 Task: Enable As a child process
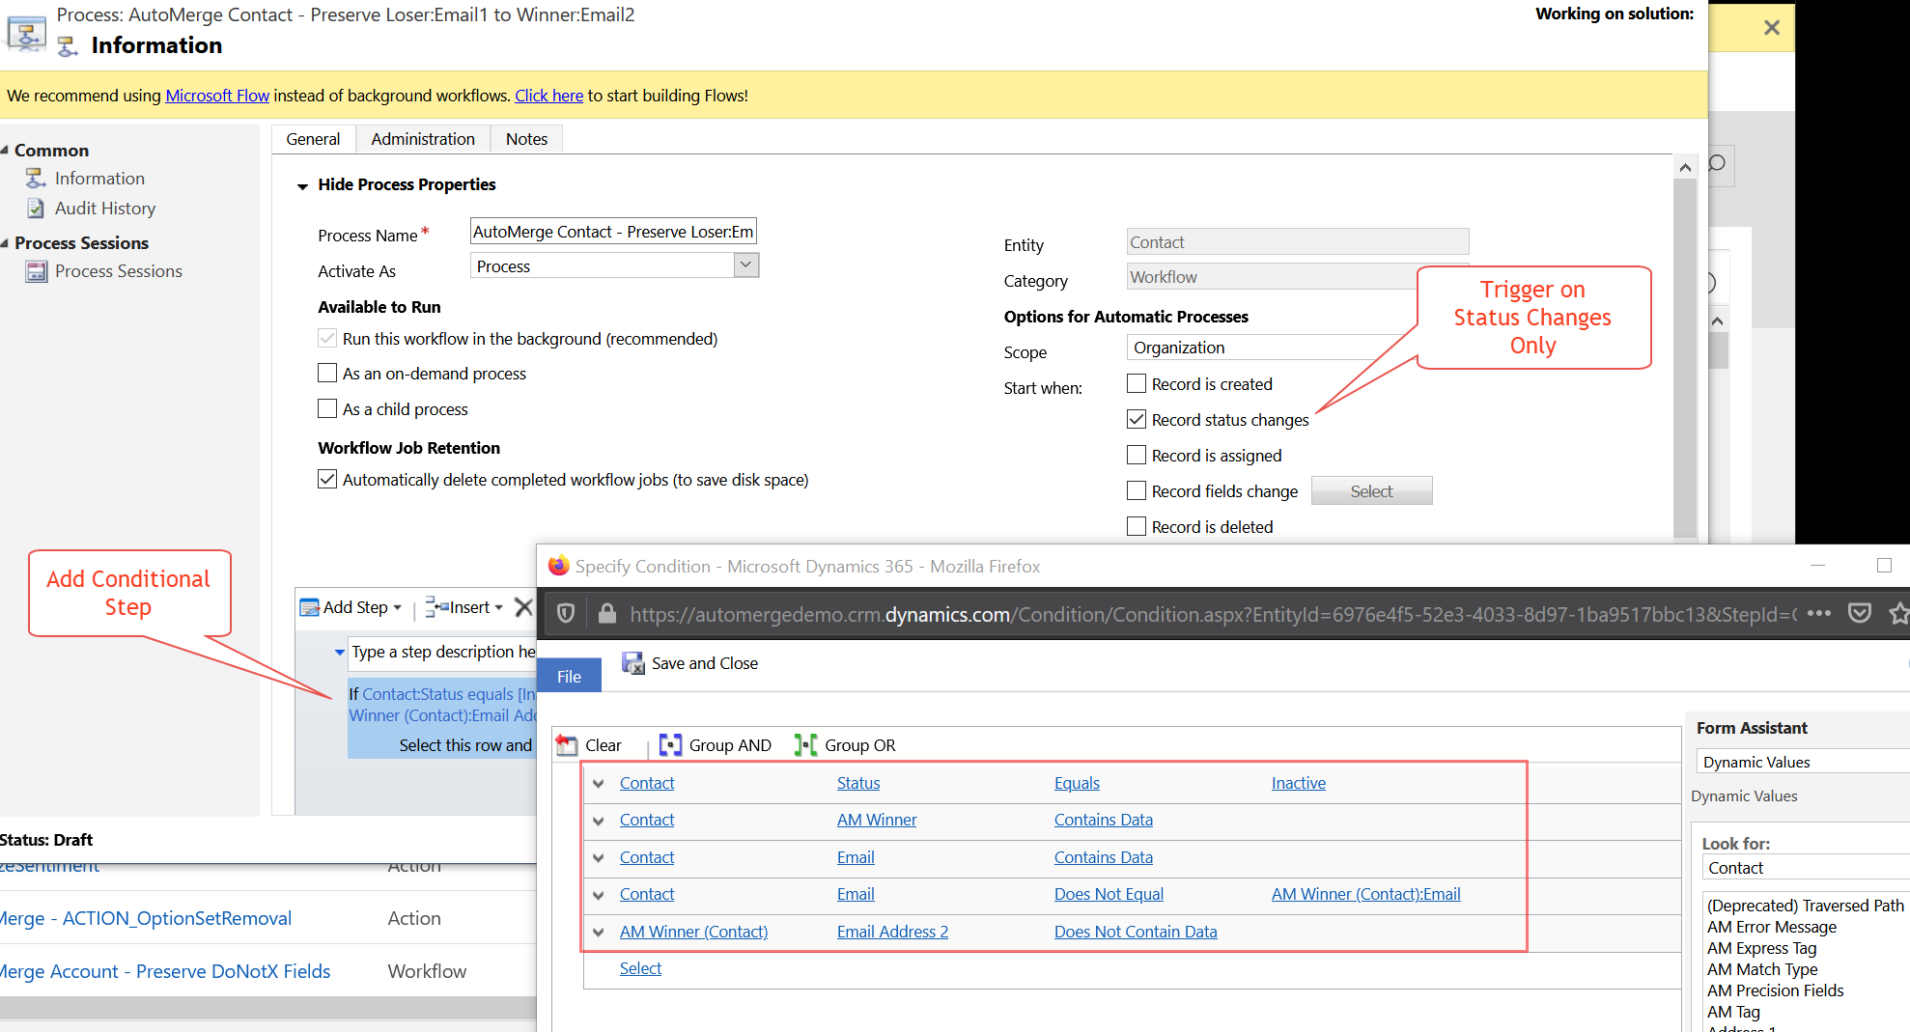327,409
